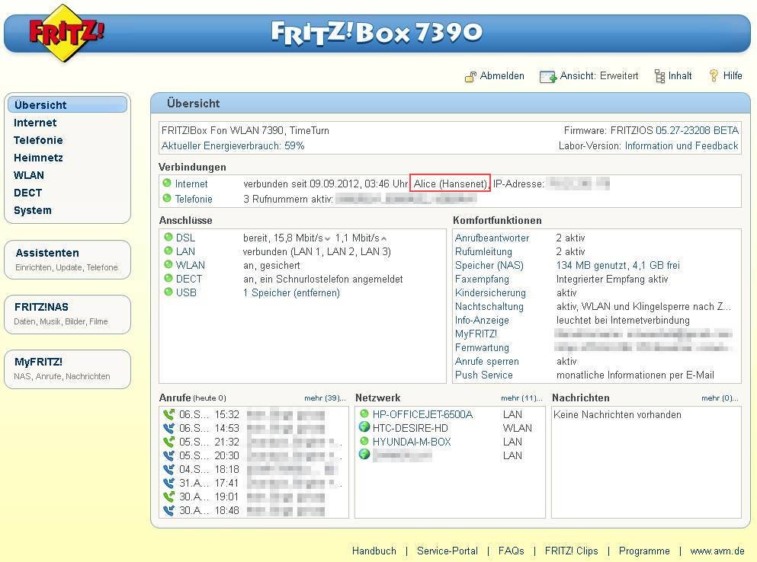Click the Abmelden logout icon

tap(470, 77)
